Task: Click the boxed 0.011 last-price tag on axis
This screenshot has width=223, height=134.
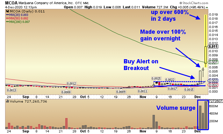Action: tap(213, 46)
